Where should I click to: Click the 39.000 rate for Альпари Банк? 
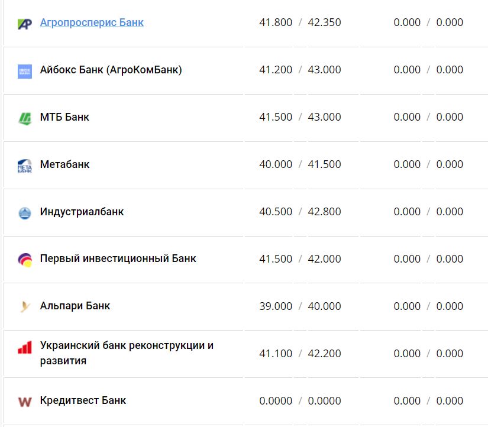276,306
